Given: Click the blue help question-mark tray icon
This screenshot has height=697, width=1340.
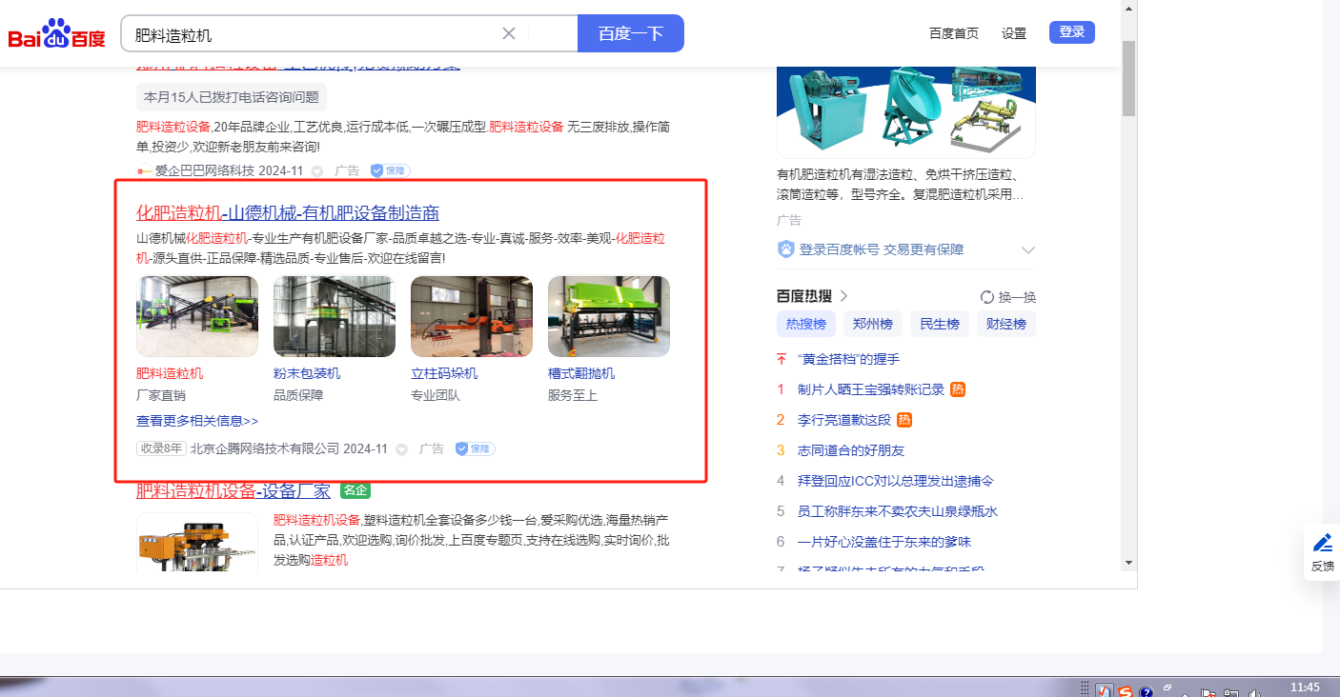Looking at the screenshot, I should click(x=1147, y=691).
